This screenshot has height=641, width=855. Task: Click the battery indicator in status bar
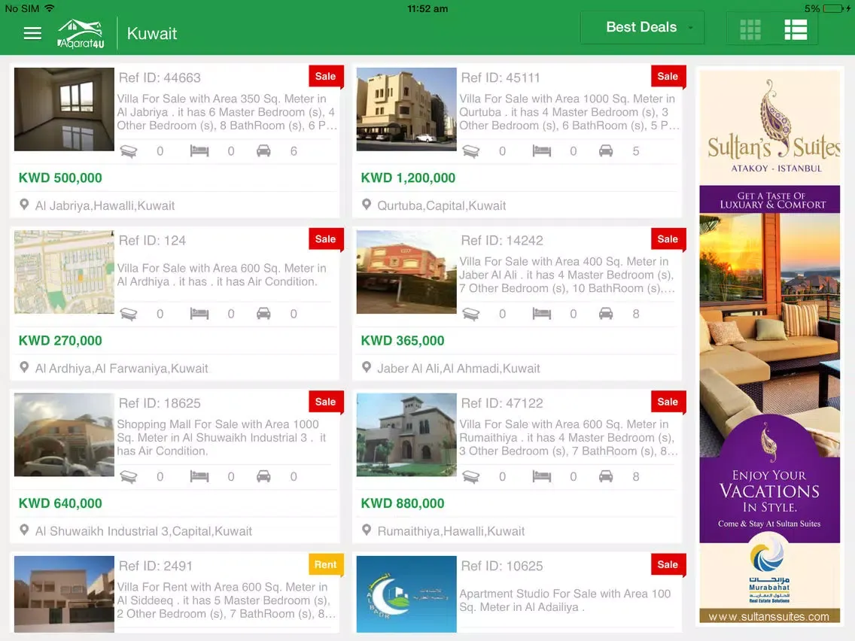834,9
